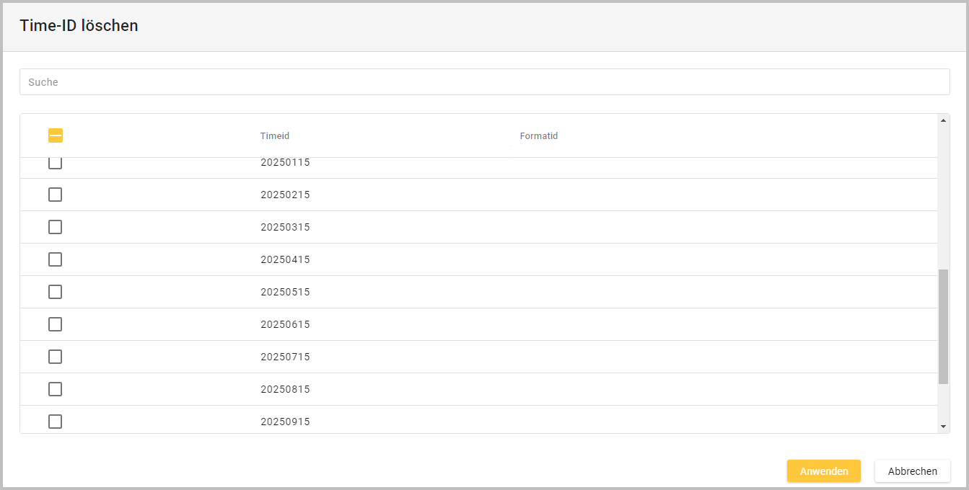Click the Anwenden button

[x=823, y=471]
